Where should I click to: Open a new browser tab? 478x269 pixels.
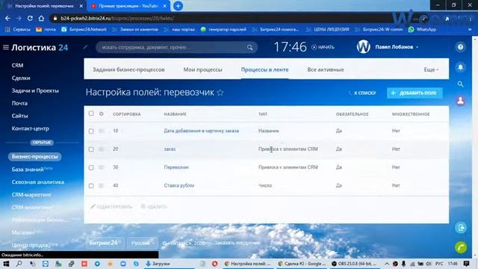tap(178, 6)
